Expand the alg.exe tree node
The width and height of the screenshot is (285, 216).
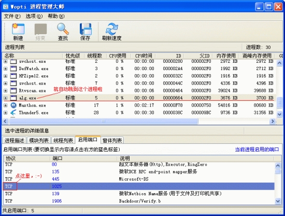coord(6,98)
